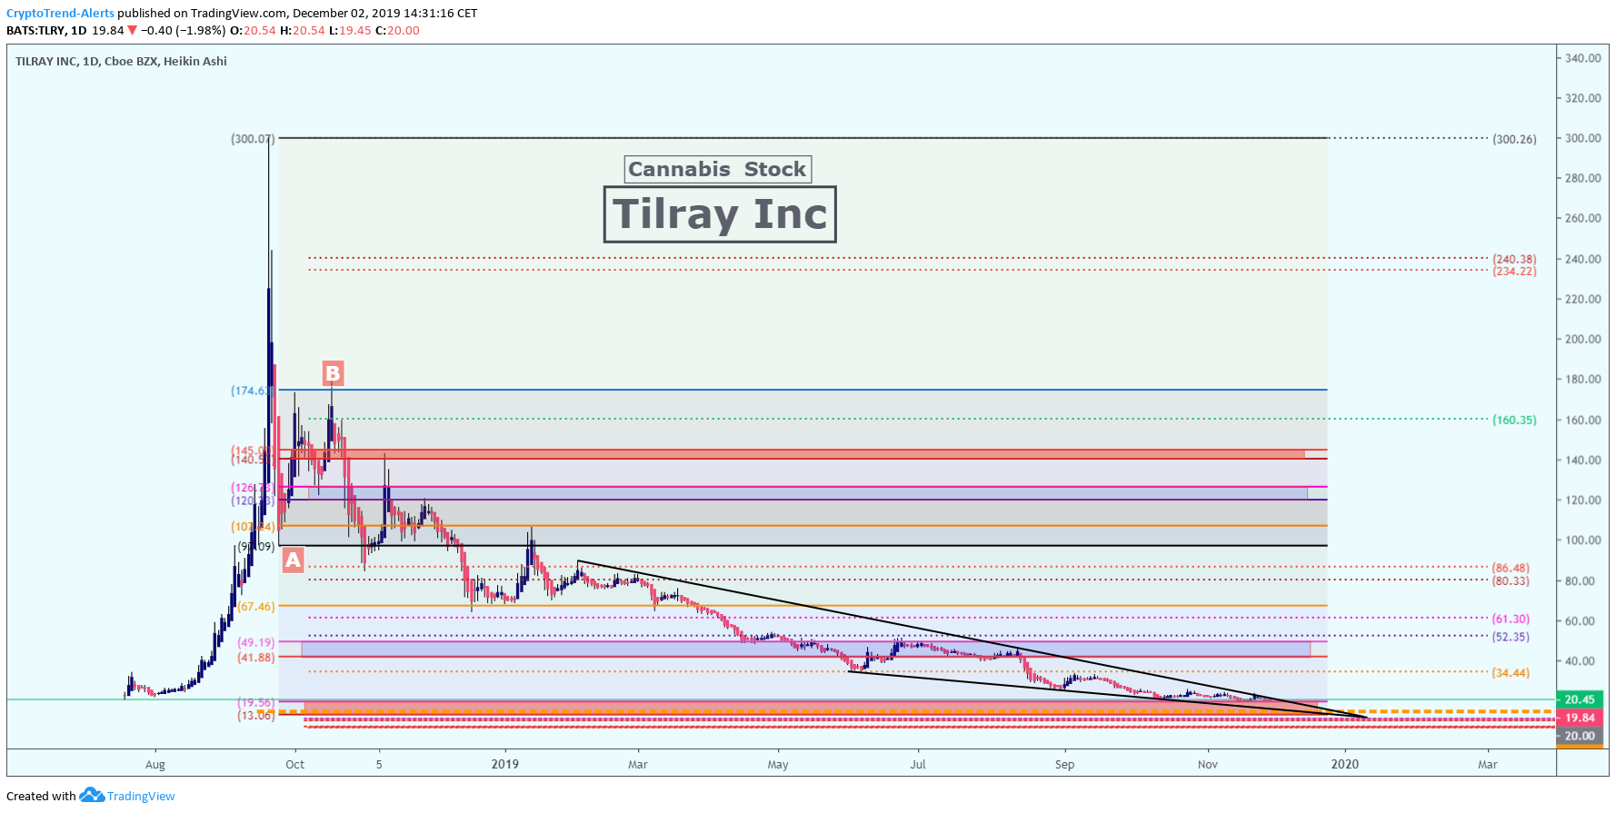Click the 'Tilray Inc' title box
This screenshot has height=813, width=1616.
720,214
